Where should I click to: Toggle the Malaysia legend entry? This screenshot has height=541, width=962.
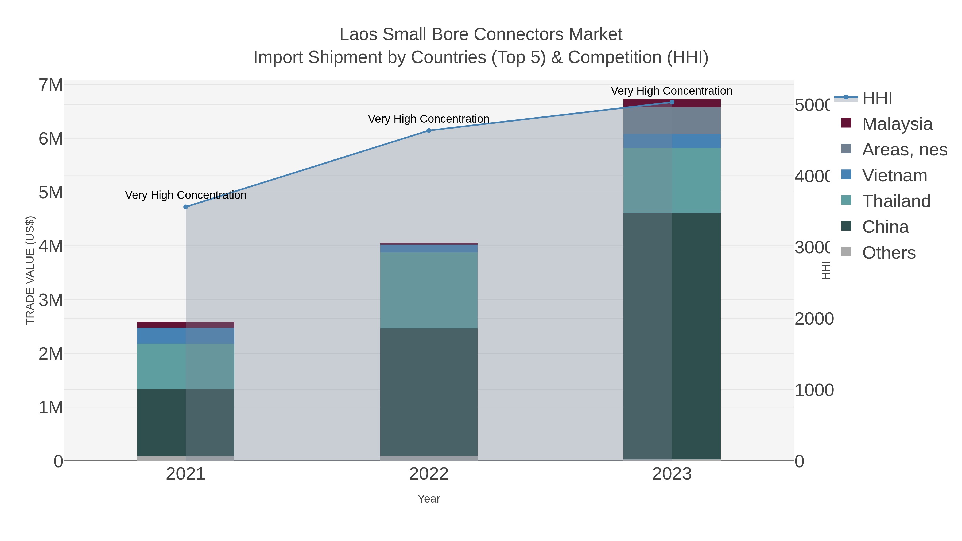(887, 124)
